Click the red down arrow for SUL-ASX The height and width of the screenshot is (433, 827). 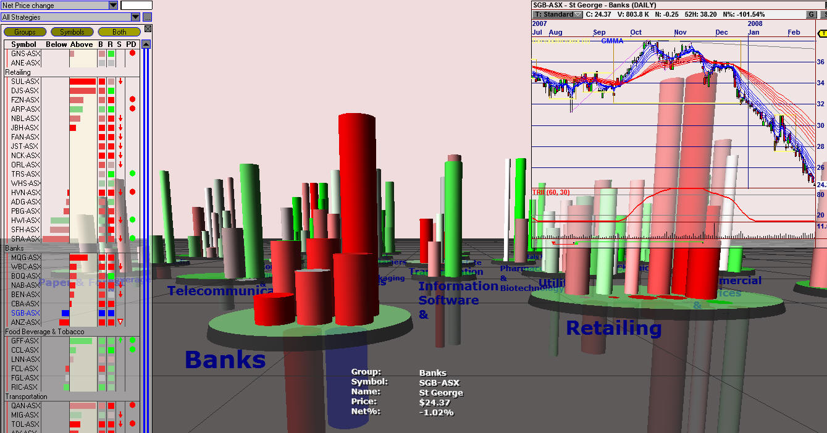[x=120, y=82]
